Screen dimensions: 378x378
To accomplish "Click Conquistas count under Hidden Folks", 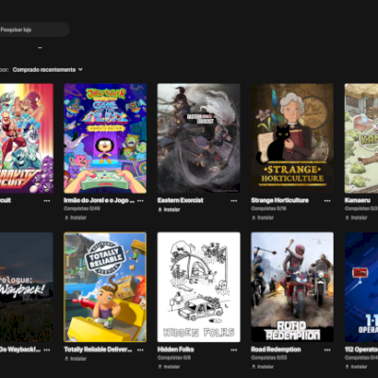I will pos(174,357).
